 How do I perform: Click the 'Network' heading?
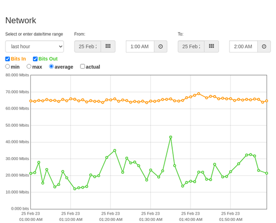pos(20,20)
